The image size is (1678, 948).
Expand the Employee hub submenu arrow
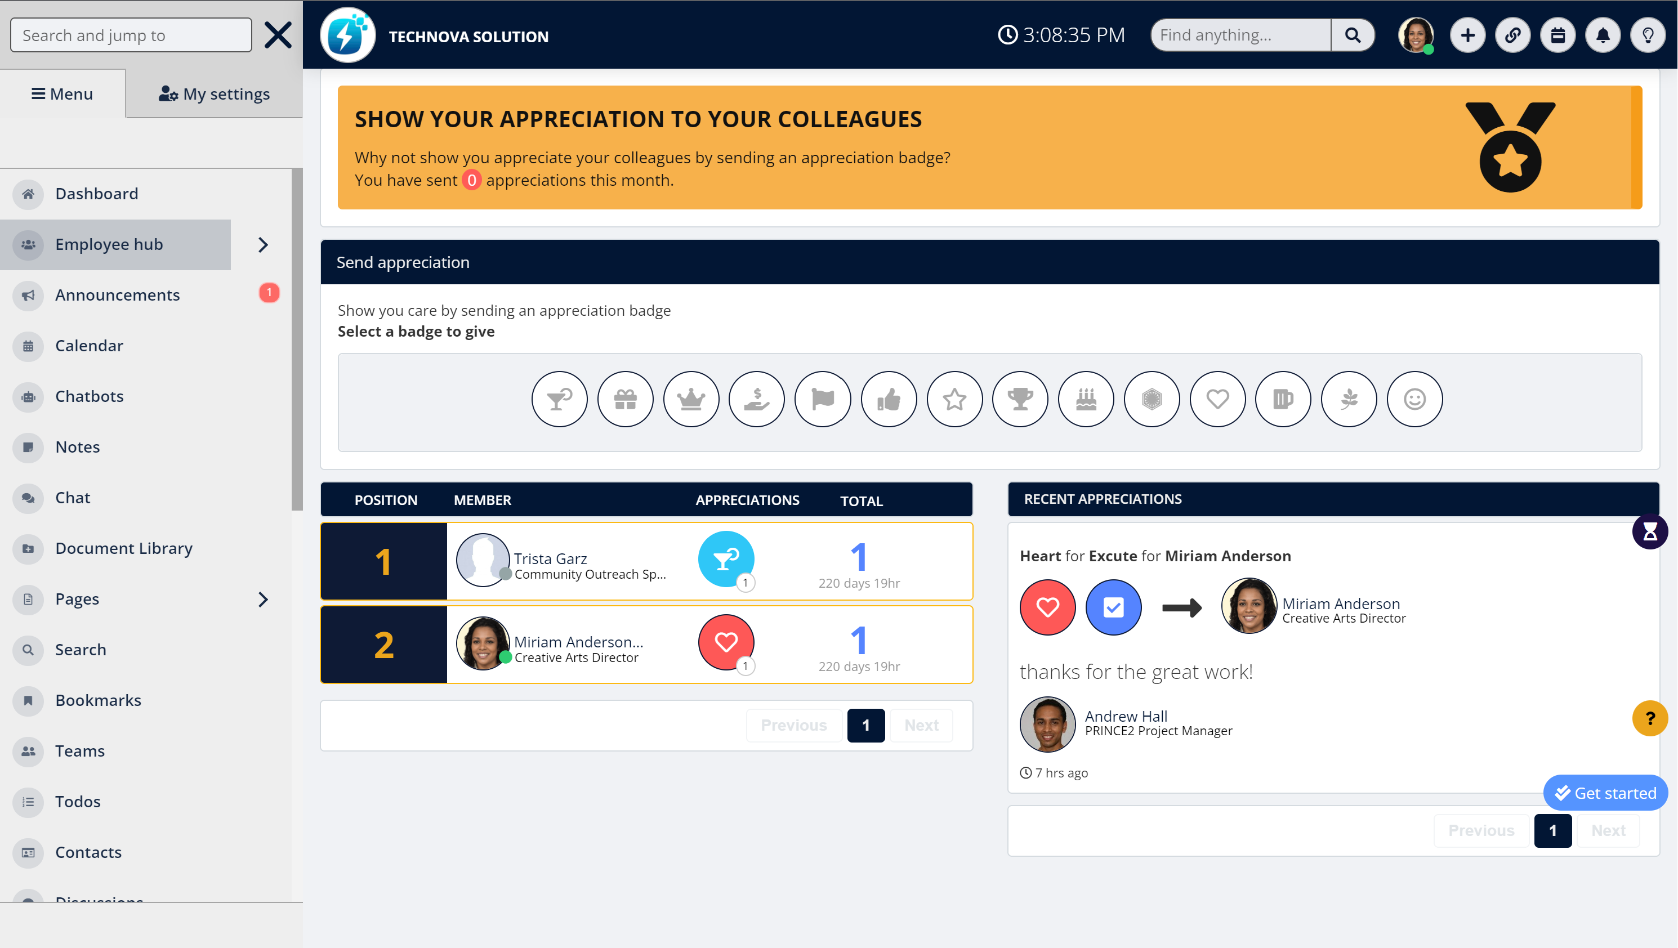tap(262, 245)
